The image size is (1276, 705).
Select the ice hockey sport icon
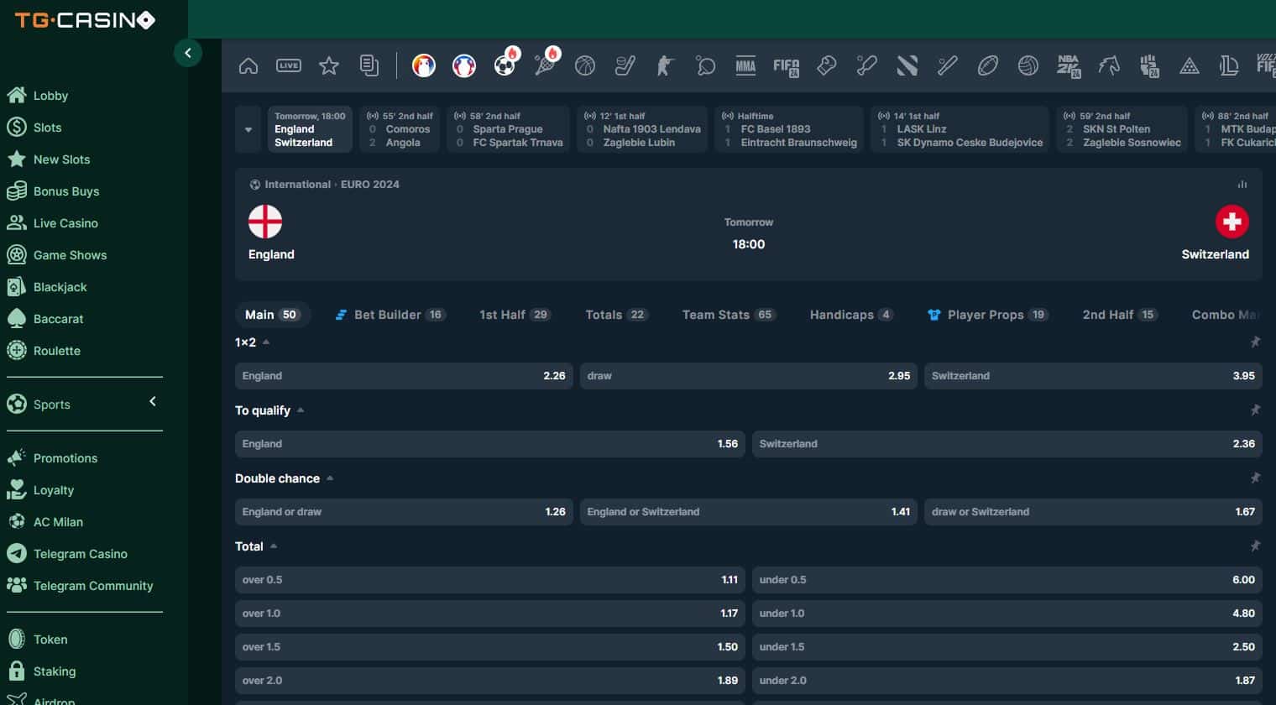point(625,65)
